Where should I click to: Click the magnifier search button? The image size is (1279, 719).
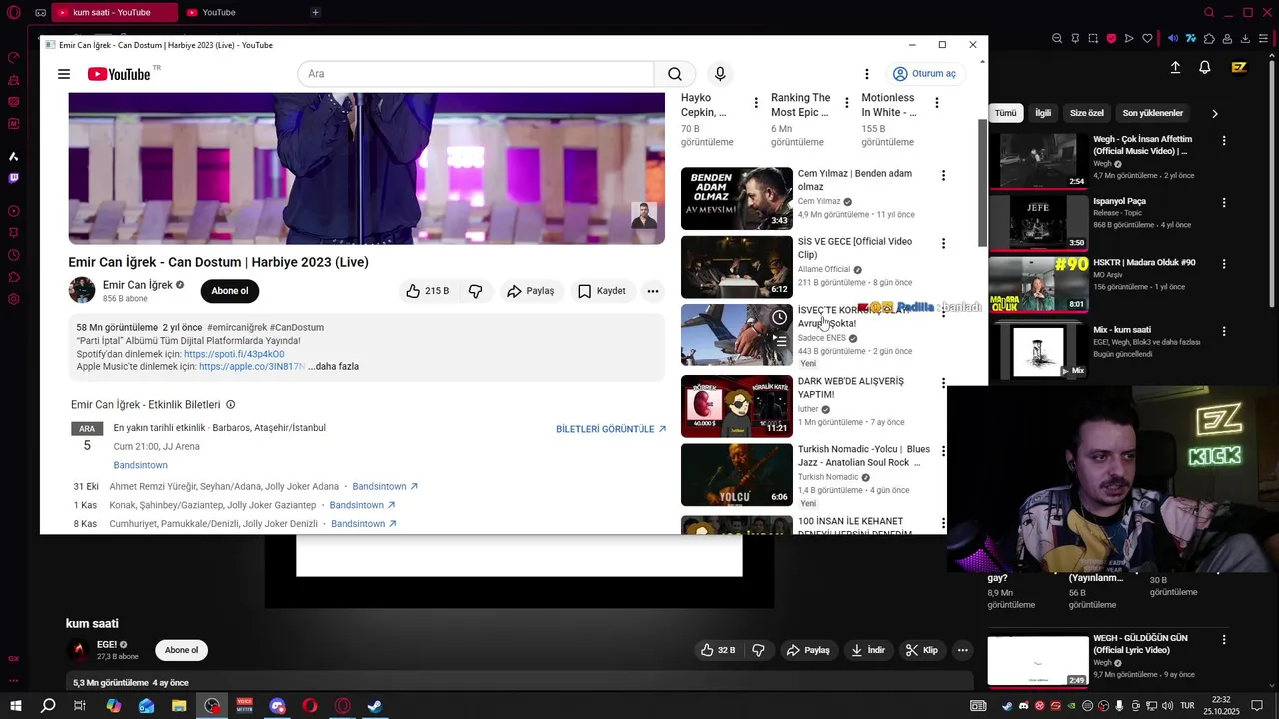(x=675, y=74)
